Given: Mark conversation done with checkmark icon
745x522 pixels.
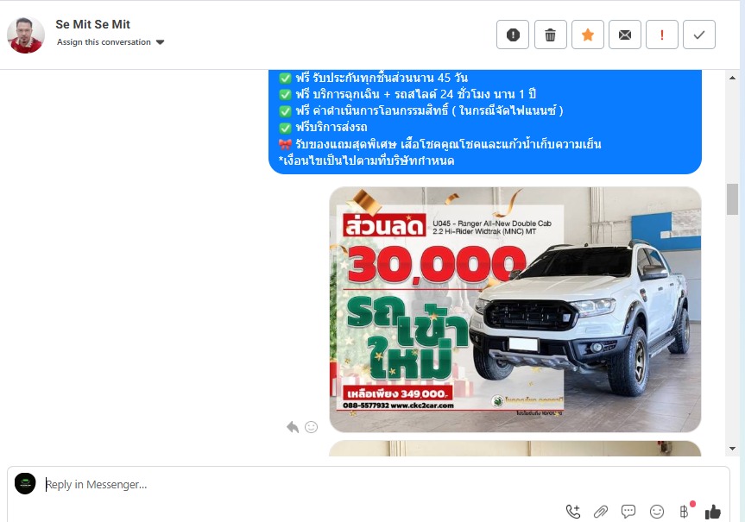Looking at the screenshot, I should pos(699,35).
